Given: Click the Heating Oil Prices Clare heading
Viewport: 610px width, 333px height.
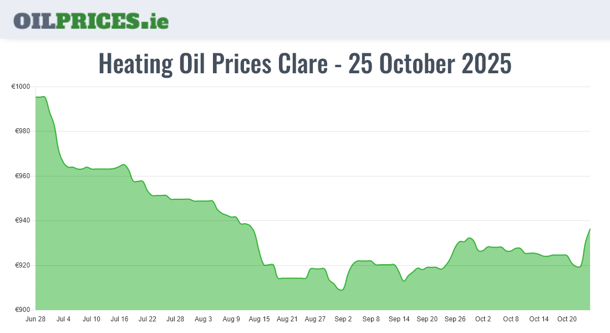Looking at the screenshot, I should click(304, 64).
